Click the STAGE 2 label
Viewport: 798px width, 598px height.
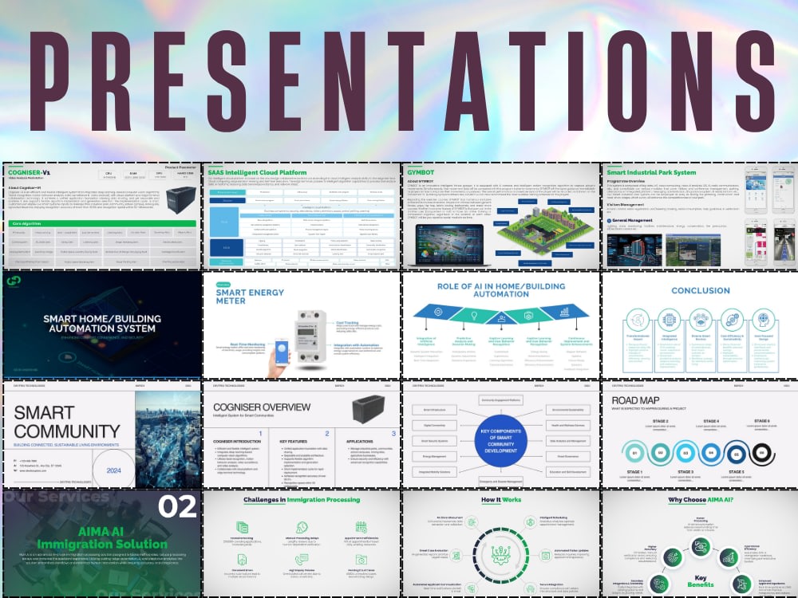(x=660, y=422)
